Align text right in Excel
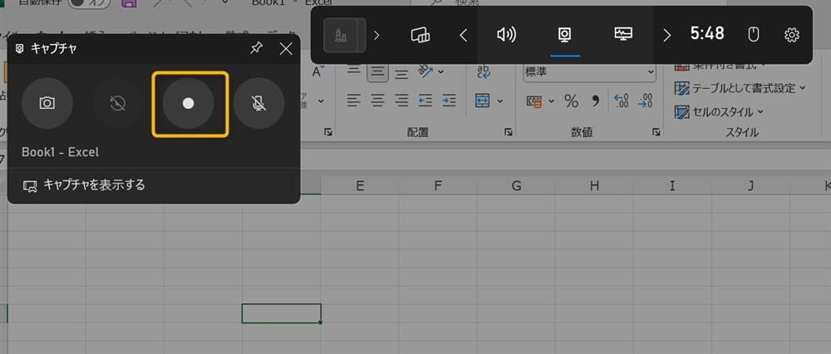Screen dimensions: 831x354 (402, 100)
